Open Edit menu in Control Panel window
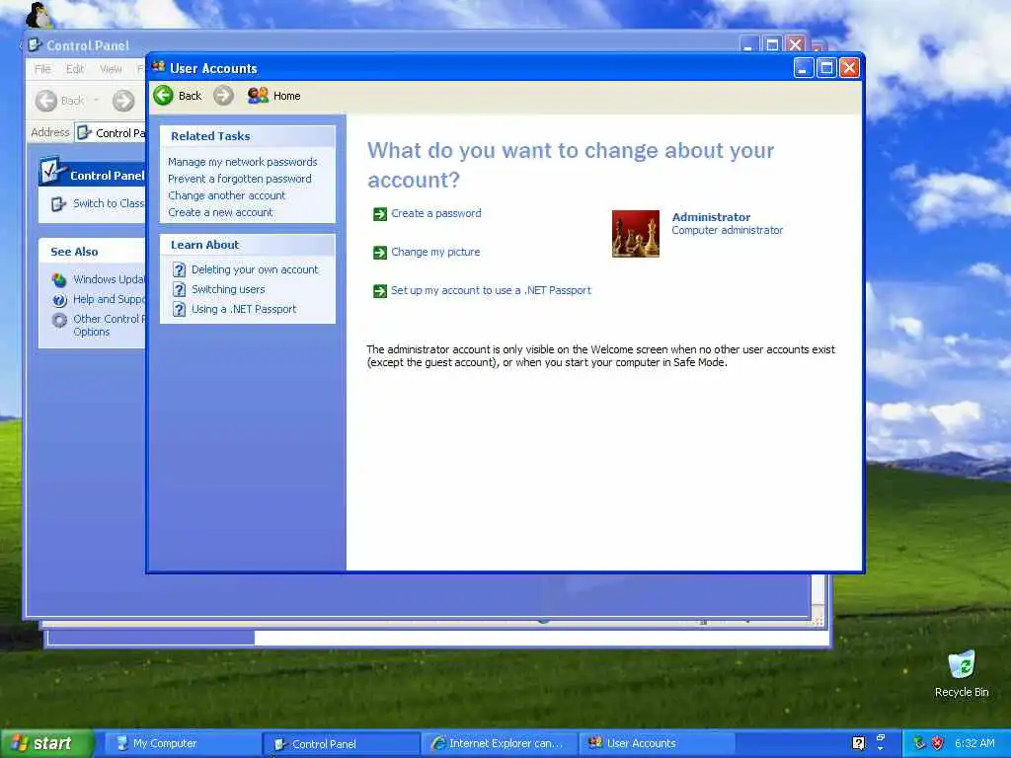1011x758 pixels. coord(75,69)
